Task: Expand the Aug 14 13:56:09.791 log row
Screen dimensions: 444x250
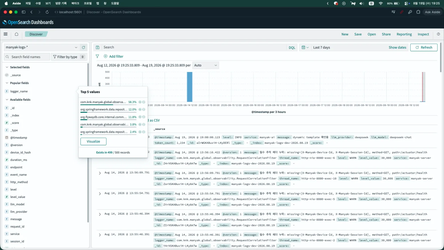Action: (x=100, y=173)
